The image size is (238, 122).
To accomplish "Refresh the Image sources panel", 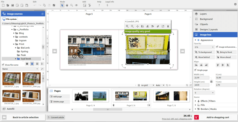I will [42, 14].
